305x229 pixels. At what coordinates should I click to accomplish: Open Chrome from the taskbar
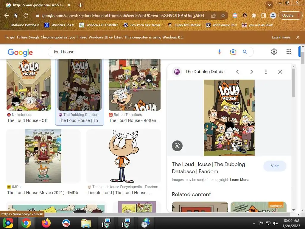pyautogui.click(x=26, y=223)
